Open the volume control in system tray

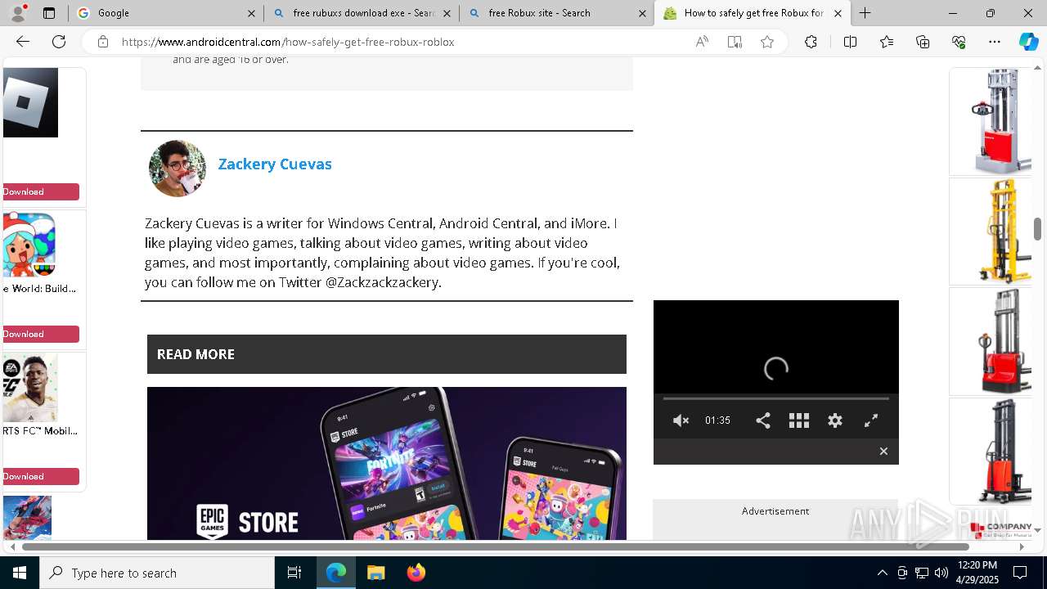[x=941, y=573]
